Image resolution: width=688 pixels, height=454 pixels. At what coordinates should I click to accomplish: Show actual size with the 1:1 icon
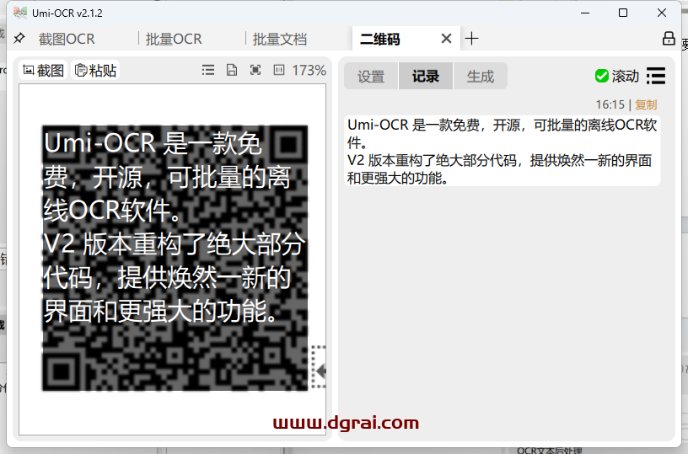click(x=279, y=70)
